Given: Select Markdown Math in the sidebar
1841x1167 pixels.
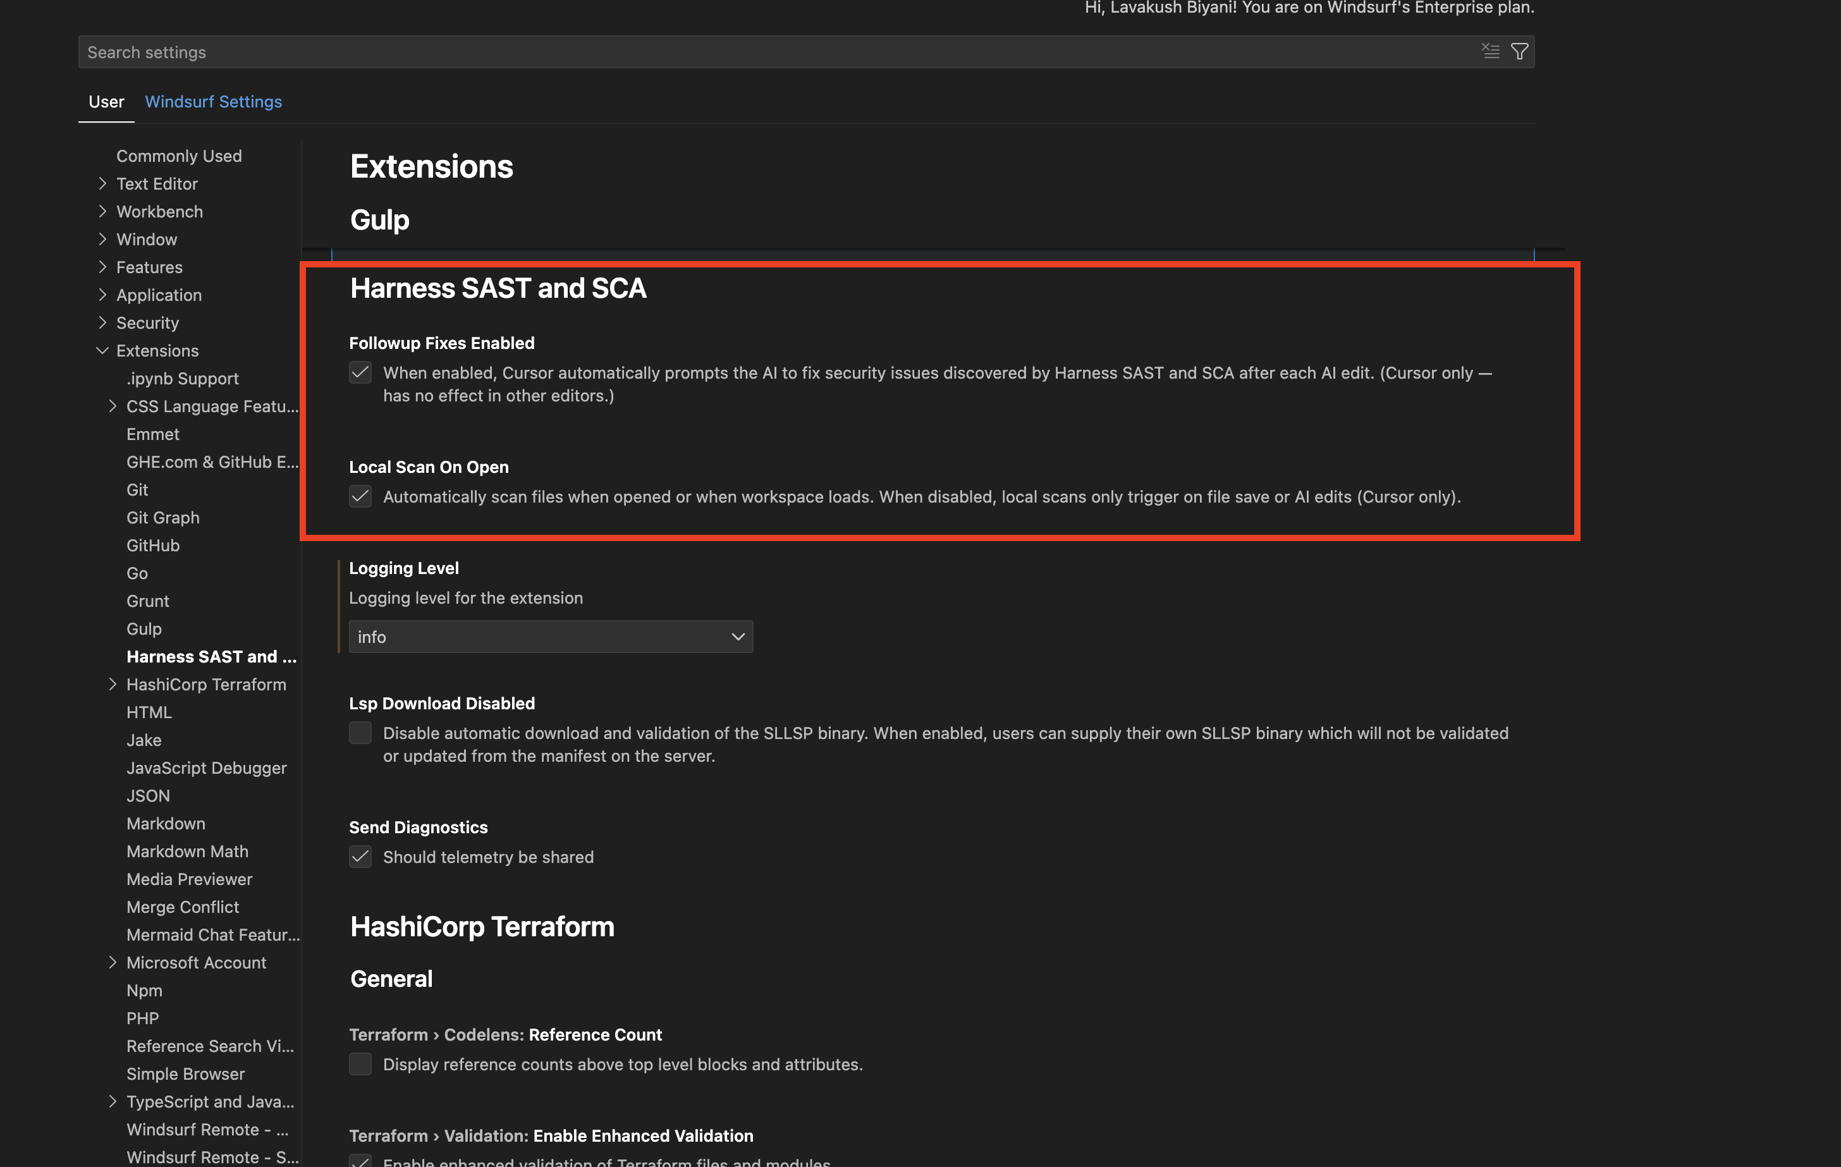Looking at the screenshot, I should (x=187, y=851).
